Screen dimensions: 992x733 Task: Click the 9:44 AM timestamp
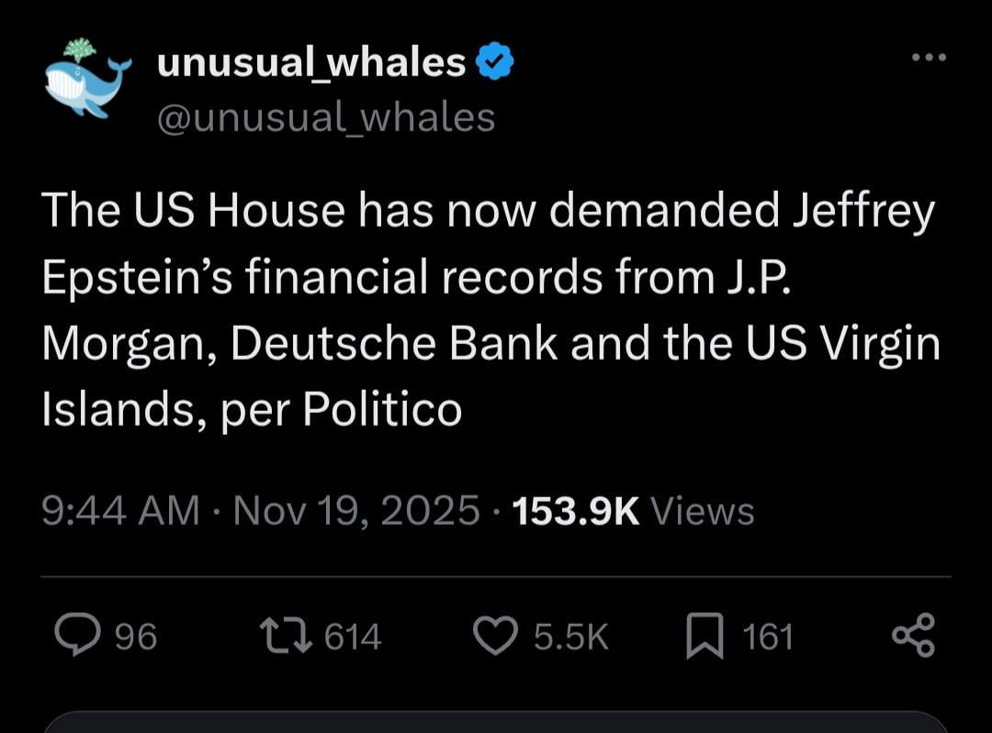pos(120,510)
